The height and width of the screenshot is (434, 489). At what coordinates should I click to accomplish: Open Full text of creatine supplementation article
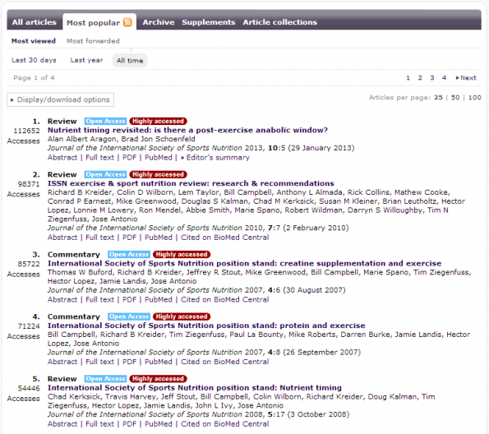(x=99, y=299)
